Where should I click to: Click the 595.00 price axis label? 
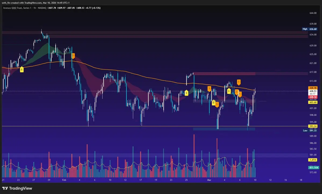pyautogui.click(x=313, y=122)
